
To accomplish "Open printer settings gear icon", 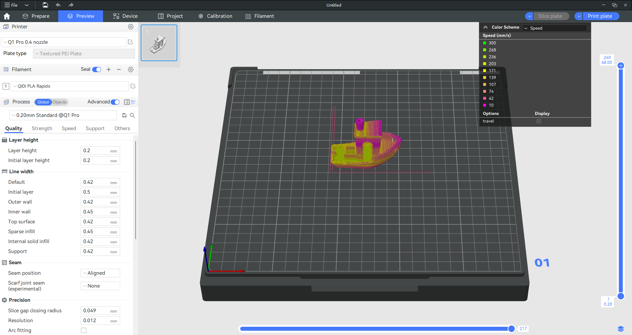I will click(131, 27).
